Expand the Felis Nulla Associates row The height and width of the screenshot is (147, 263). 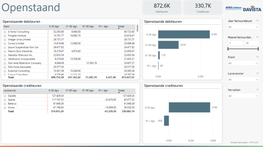[x=5, y=67]
